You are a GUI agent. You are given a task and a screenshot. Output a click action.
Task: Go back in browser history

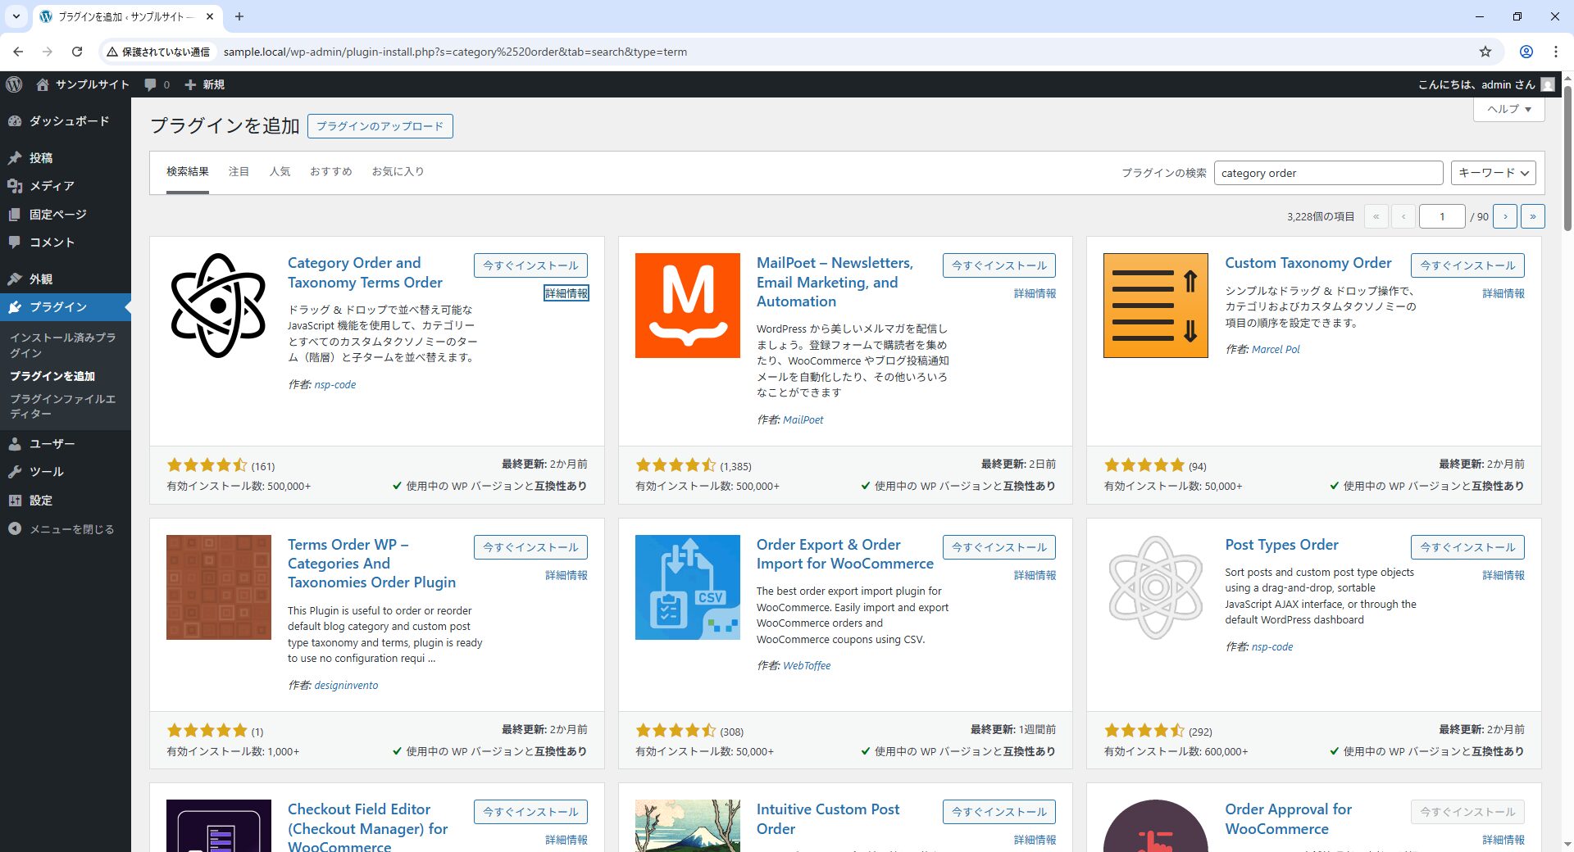(18, 52)
